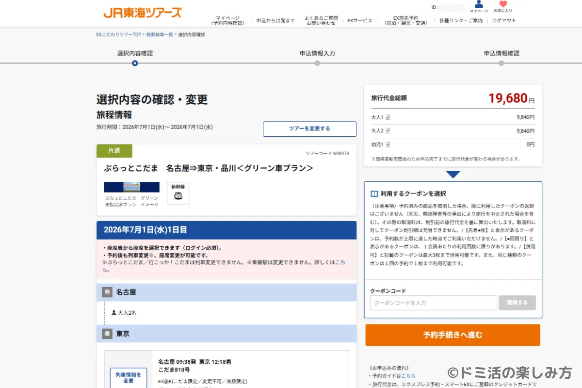Screen dimensions: 582x388
Task: Open detail icon next to 大人2
Action: 388,131
